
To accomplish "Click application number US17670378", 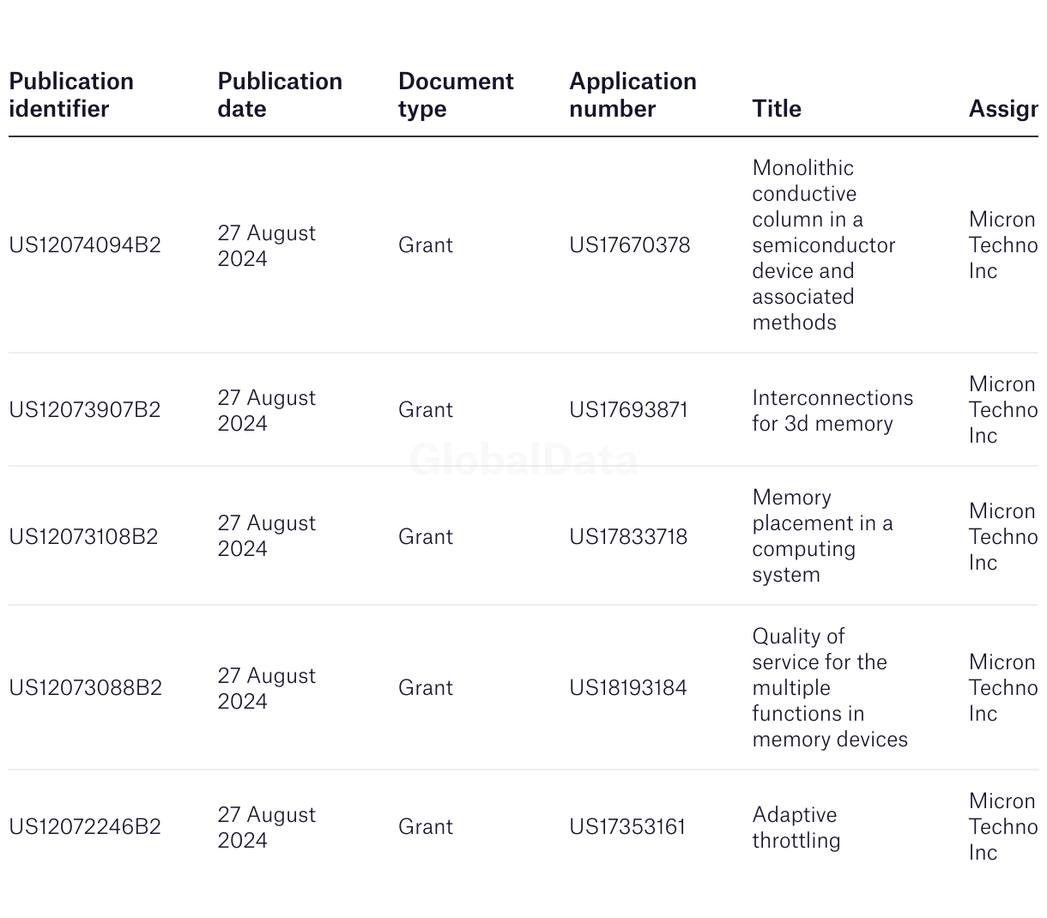I will (x=629, y=245).
